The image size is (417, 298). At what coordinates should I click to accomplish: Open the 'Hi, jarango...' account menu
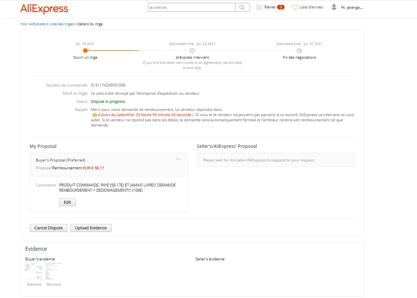[x=352, y=7]
